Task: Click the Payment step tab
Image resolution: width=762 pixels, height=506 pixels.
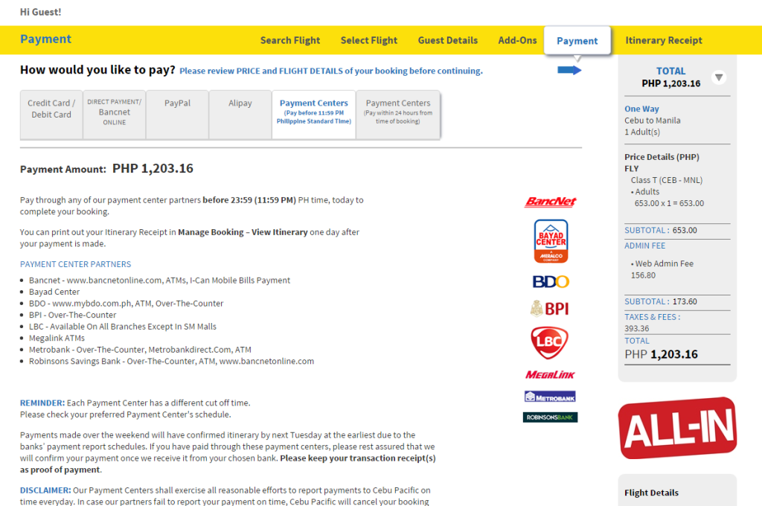Action: point(577,41)
